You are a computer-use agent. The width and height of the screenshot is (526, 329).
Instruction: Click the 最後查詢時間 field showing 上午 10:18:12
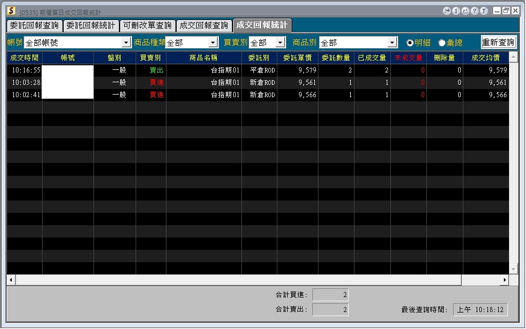pyautogui.click(x=480, y=309)
